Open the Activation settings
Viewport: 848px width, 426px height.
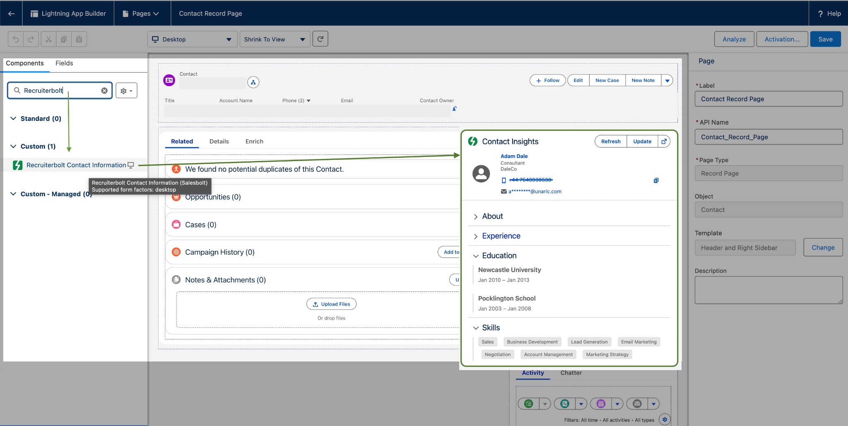[782, 39]
